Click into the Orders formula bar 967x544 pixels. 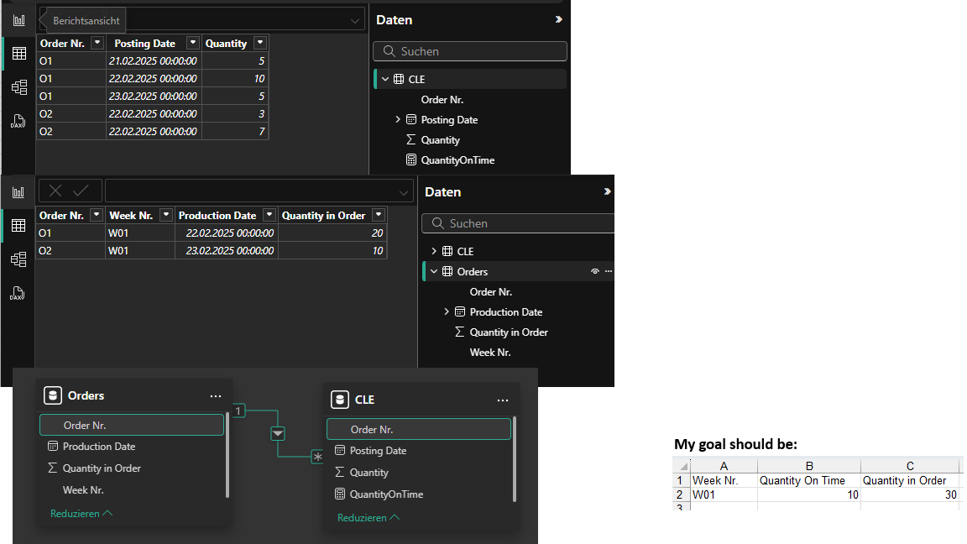[x=259, y=191]
